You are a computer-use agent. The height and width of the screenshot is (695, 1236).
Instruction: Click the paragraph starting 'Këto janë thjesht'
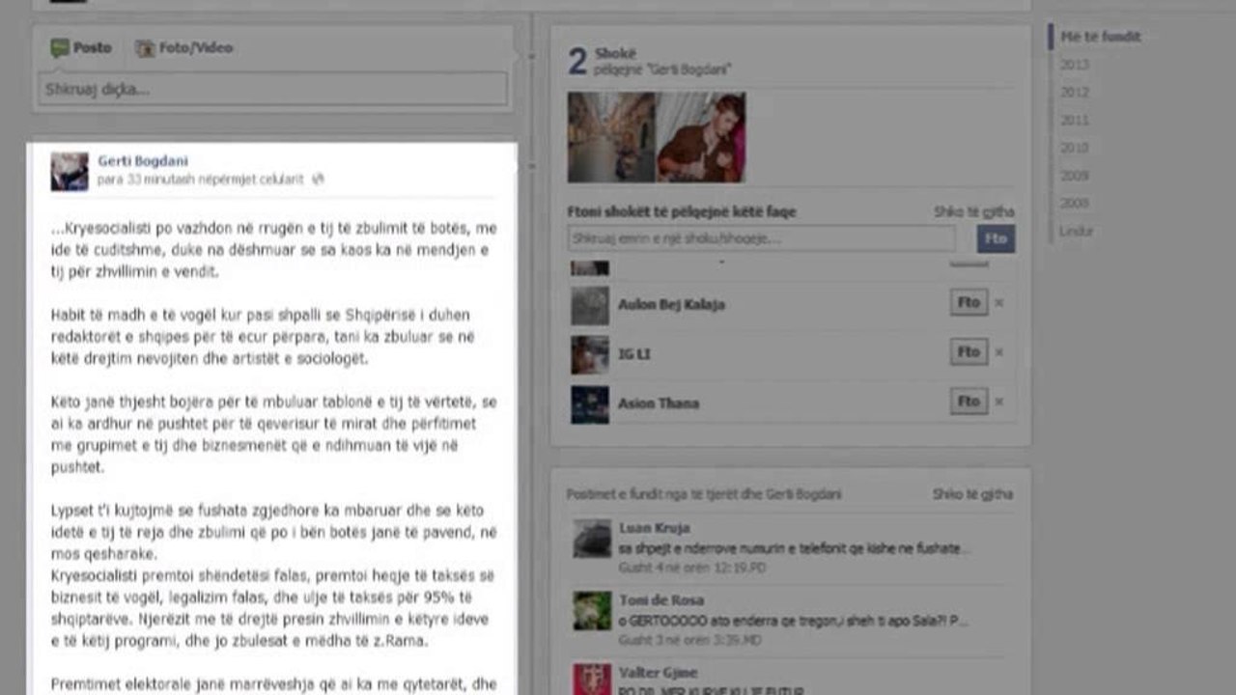point(274,434)
